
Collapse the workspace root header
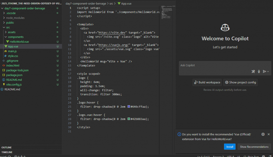tap(31, 3)
